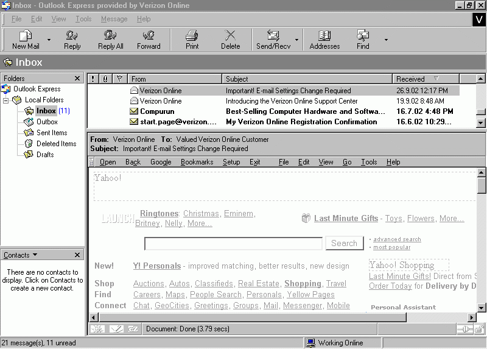Open the most popular link
Image resolution: width=487 pixels, height=349 pixels.
tap(391, 247)
